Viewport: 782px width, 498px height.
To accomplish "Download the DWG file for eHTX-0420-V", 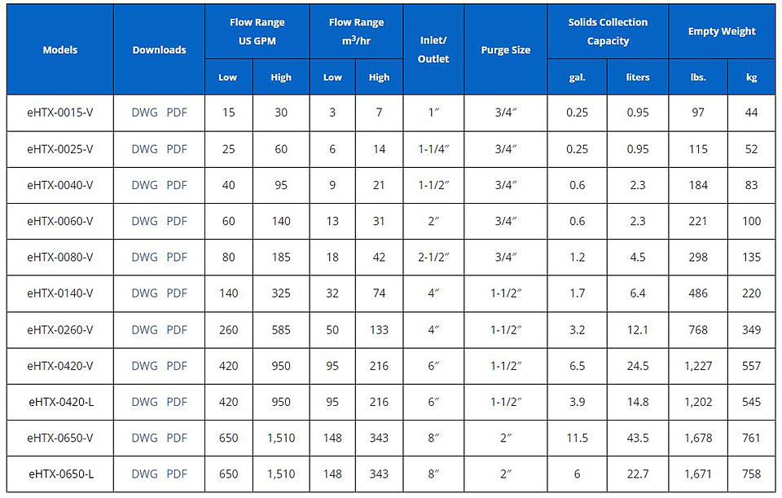I will point(144,366).
